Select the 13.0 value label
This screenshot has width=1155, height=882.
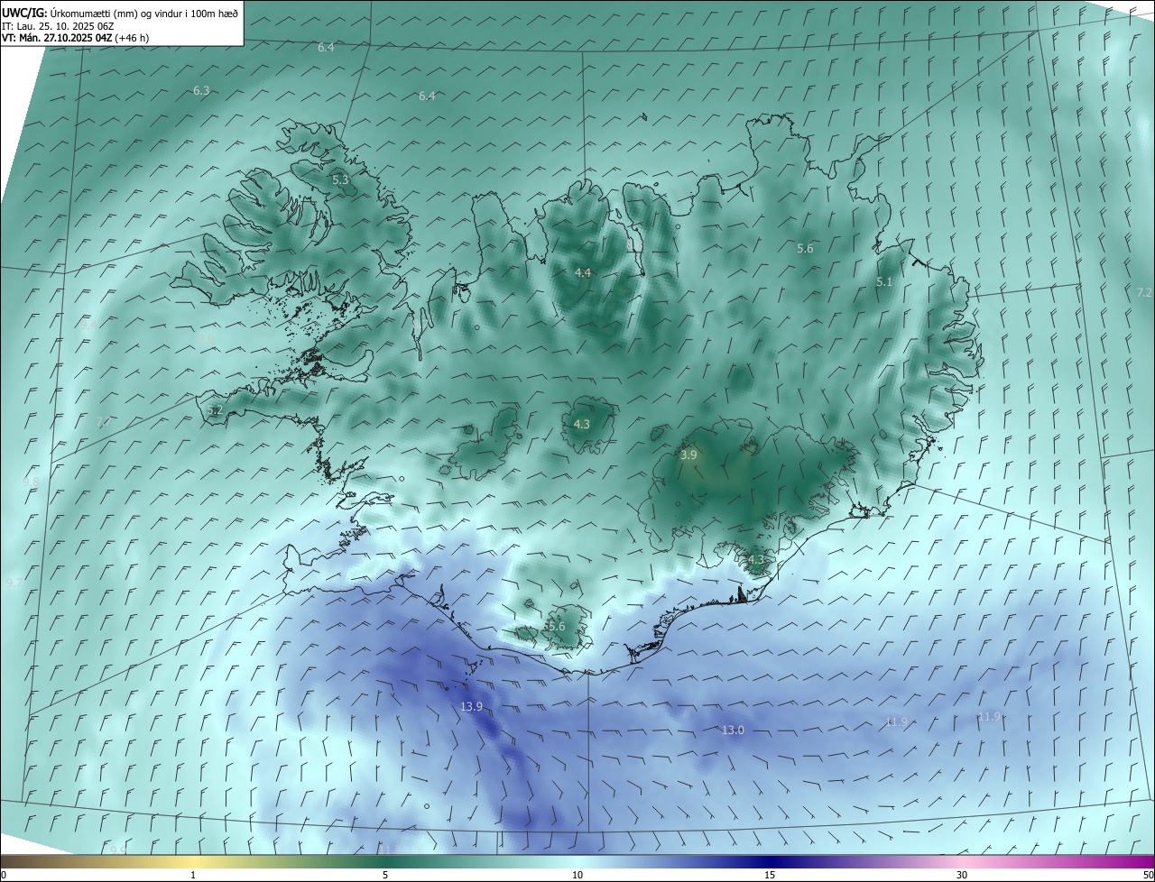tap(733, 730)
